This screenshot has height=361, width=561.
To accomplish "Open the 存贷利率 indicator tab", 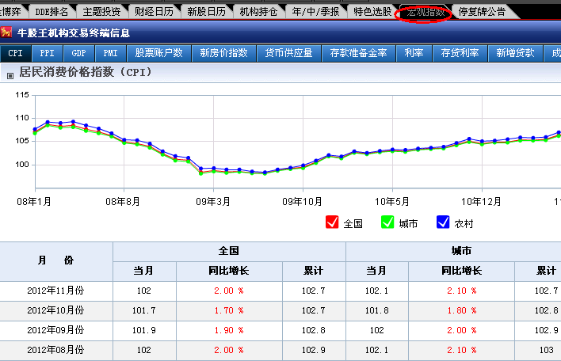I will 460,53.
